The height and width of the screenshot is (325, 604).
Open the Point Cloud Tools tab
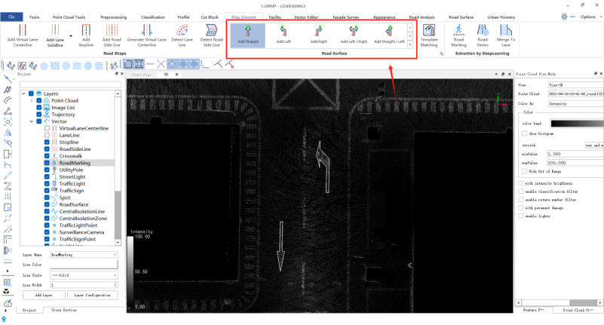coord(69,17)
